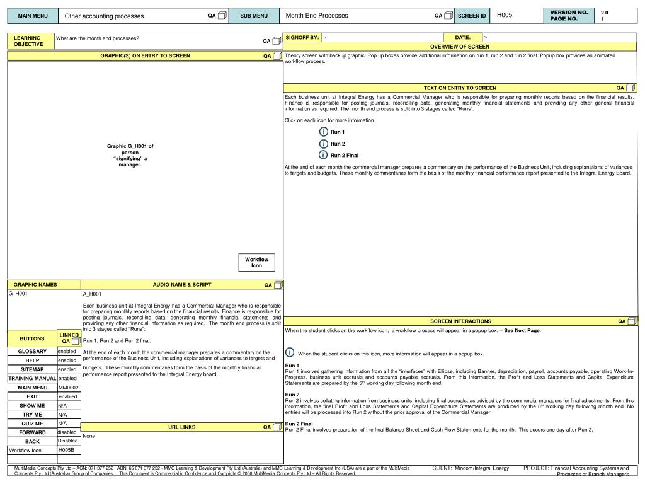
Task: Select the SITEMAP button label
Action: tap(32, 369)
